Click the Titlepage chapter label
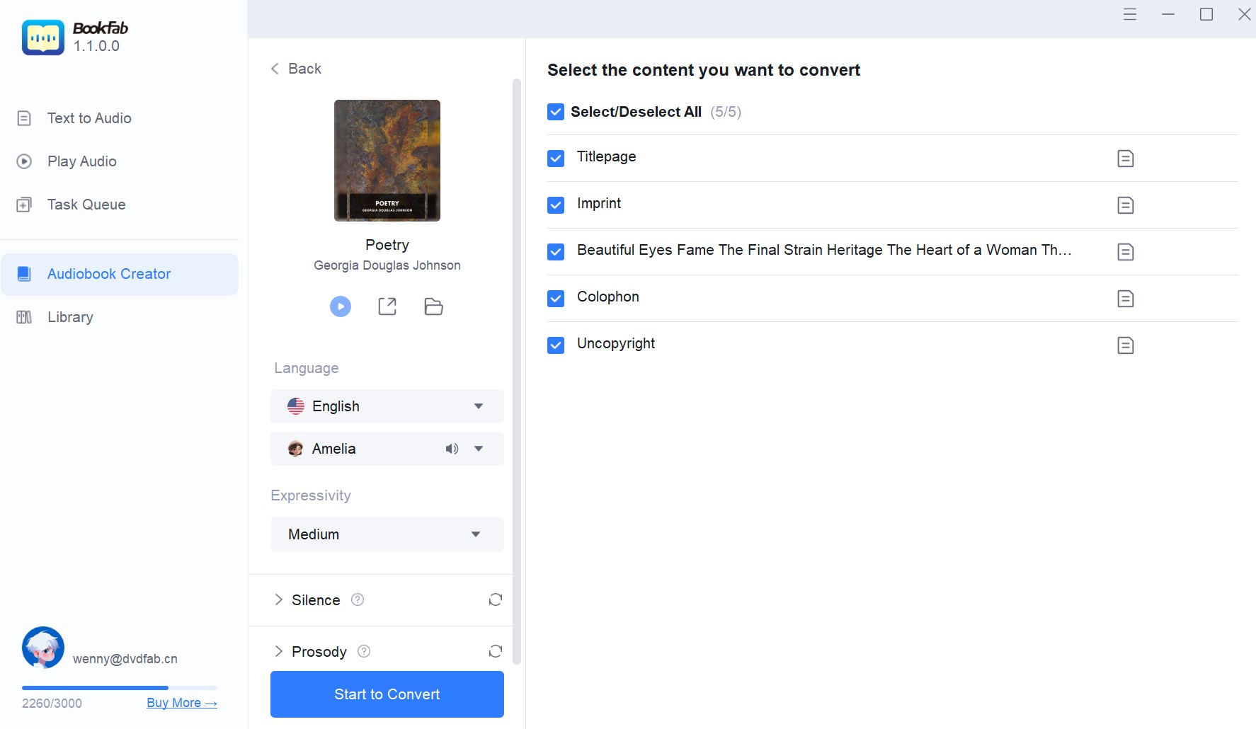The image size is (1256, 729). 606,156
